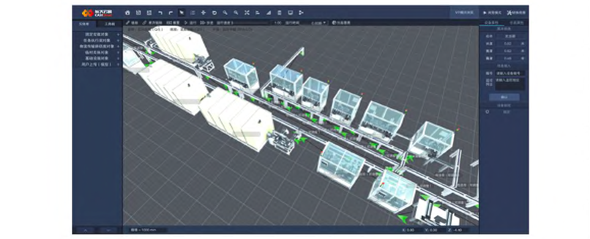The height and width of the screenshot is (239, 590).
Task: Click the monitor display icon in toolbar
Action: 290,13
